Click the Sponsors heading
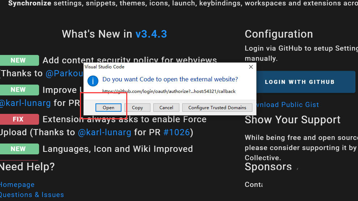Screen dimensions: 358x201 [x=268, y=167]
